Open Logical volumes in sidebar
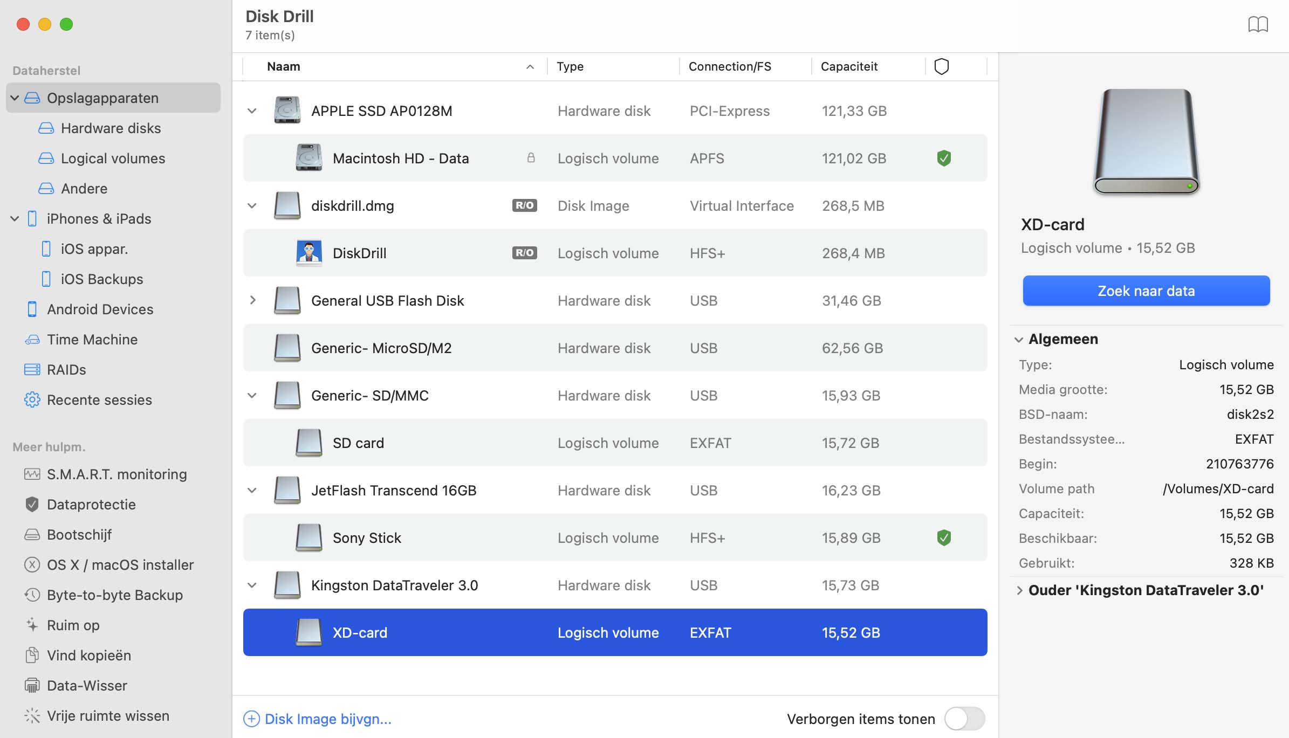Screen dimensions: 1289x738 (113, 158)
